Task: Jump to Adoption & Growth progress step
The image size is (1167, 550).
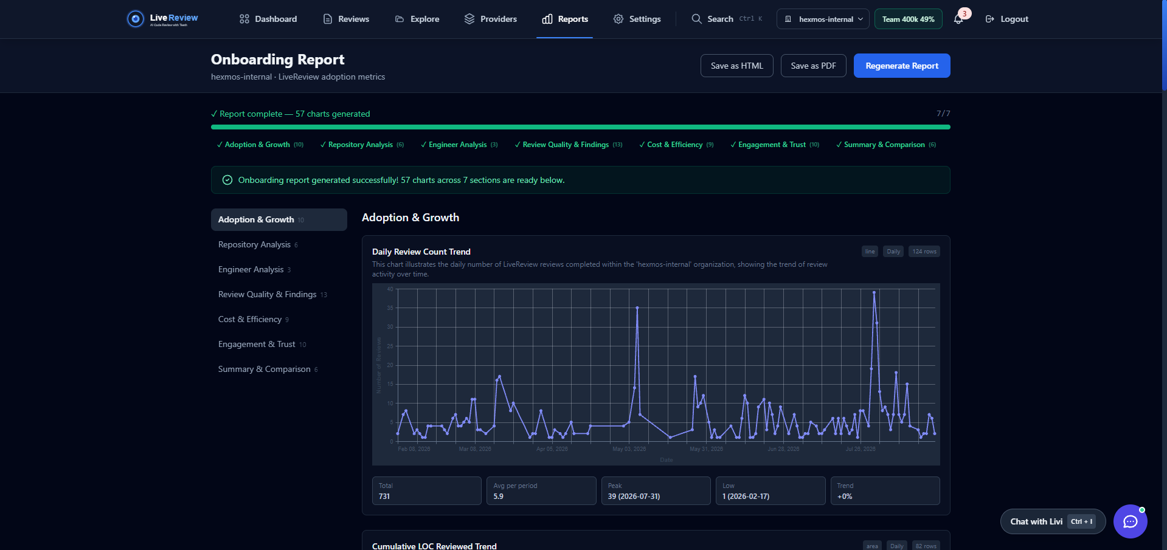Action: (x=260, y=145)
